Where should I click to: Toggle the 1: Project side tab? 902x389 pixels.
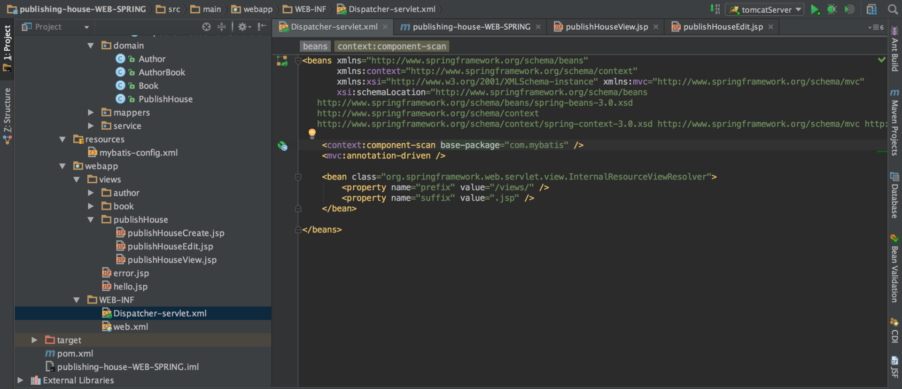[x=7, y=48]
